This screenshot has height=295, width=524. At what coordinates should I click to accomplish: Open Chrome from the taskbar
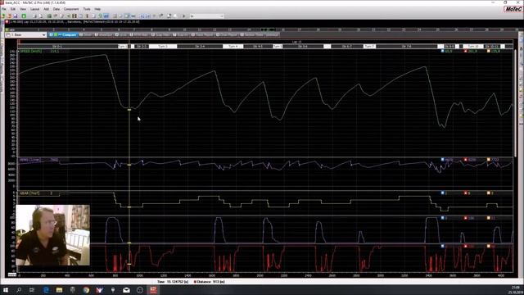[x=86, y=290]
